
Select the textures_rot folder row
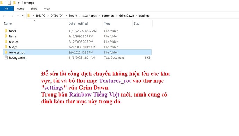tap(77, 52)
